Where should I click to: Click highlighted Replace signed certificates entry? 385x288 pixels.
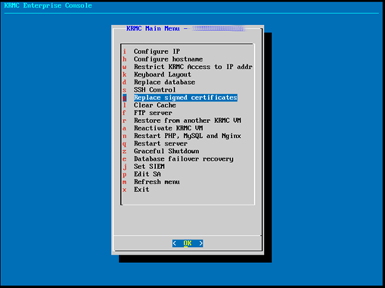click(185, 97)
